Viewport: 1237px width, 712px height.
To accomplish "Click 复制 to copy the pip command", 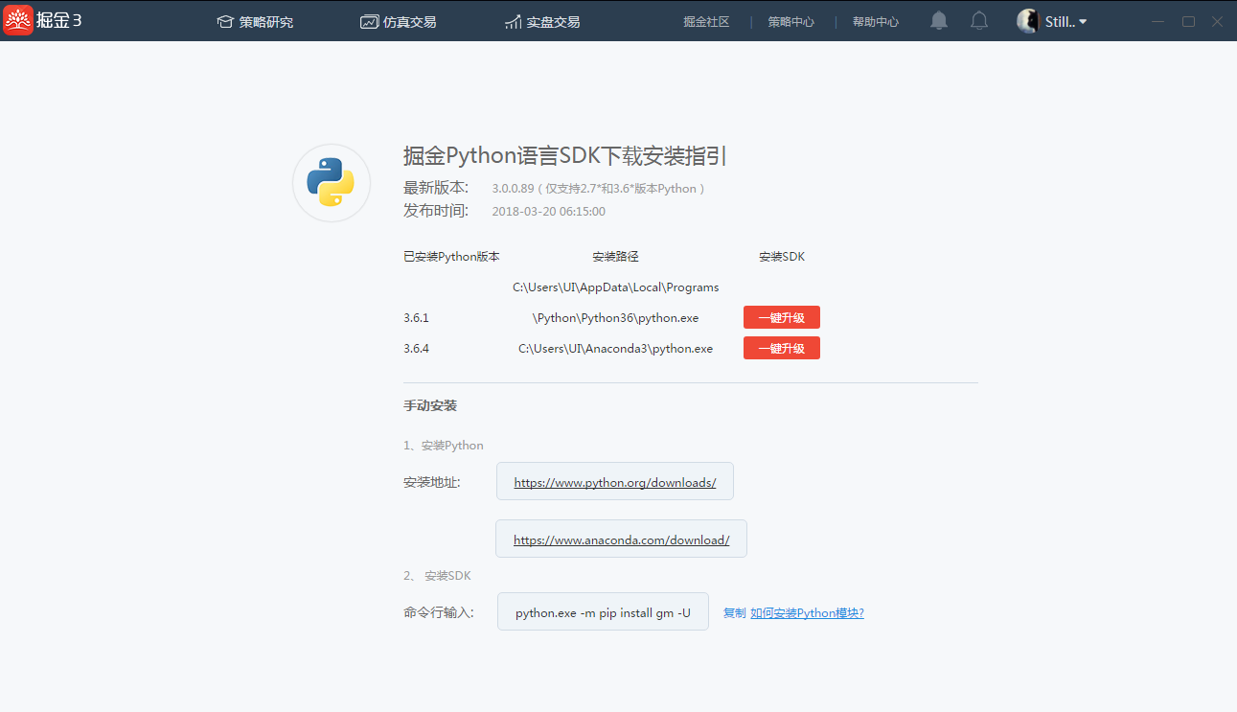I will click(734, 612).
